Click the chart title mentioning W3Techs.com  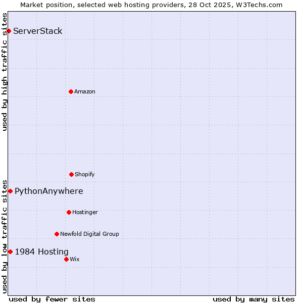[x=151, y=5]
